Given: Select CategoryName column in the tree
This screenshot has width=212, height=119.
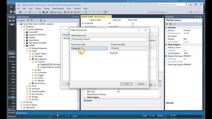Looking at the screenshot, I should click(x=50, y=67).
